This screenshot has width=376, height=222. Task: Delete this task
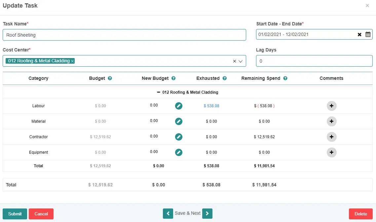(x=360, y=214)
